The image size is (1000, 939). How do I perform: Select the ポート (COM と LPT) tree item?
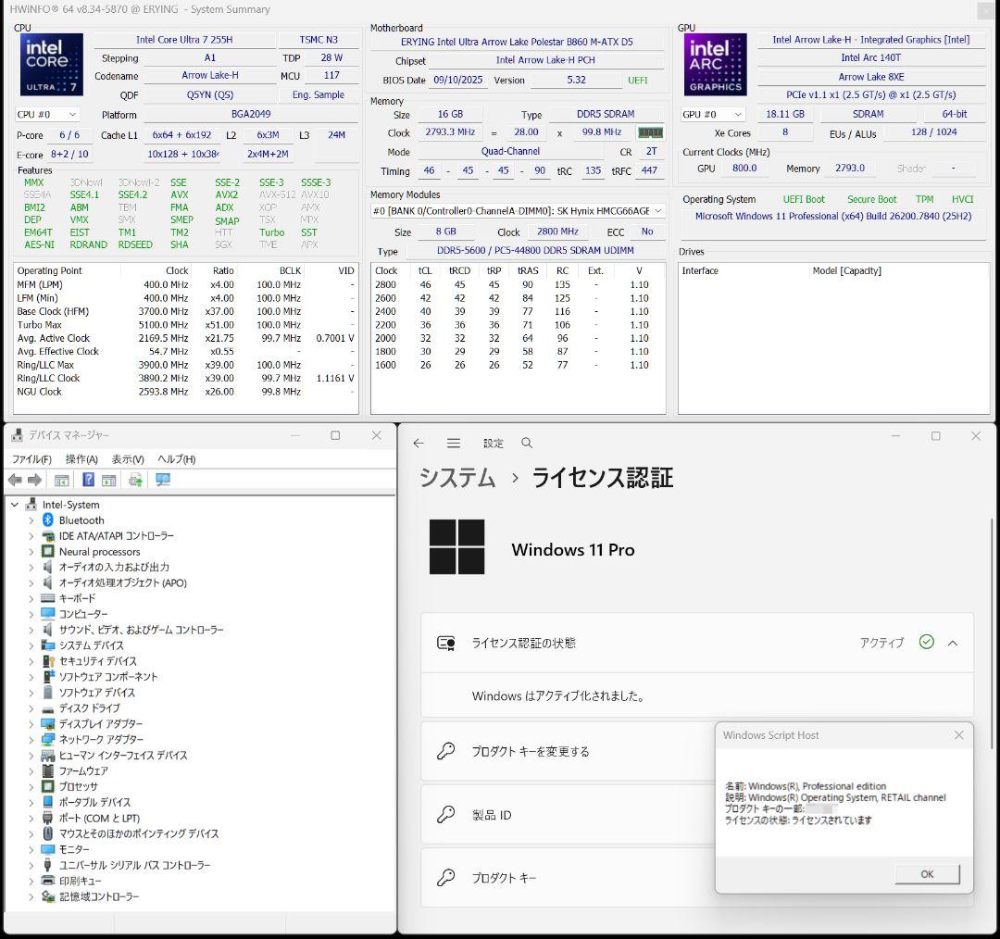tap(99, 818)
